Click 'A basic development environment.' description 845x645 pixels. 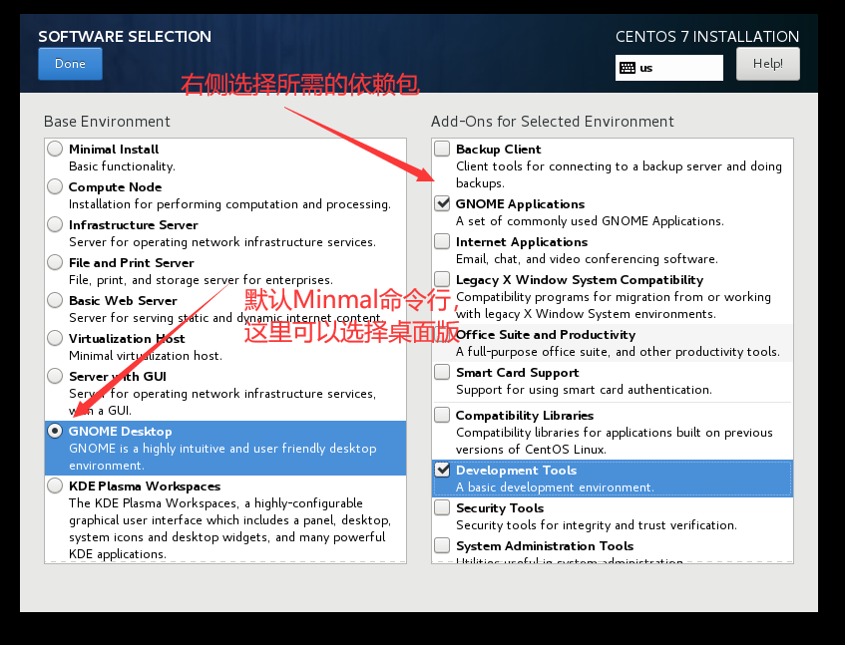point(555,487)
